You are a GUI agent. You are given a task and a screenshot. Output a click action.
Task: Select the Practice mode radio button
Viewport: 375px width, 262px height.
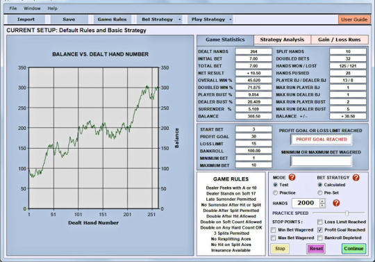[x=275, y=193]
